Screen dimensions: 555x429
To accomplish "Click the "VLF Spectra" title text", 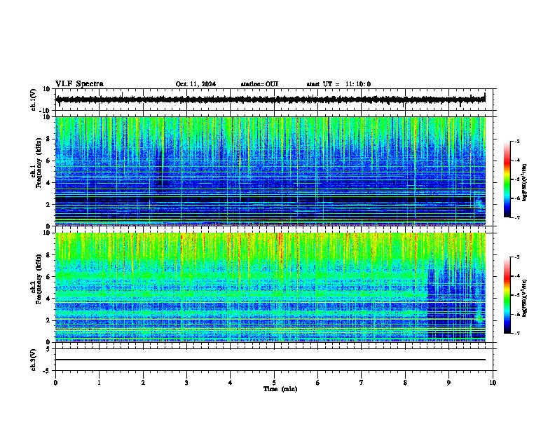I will 79,84.
